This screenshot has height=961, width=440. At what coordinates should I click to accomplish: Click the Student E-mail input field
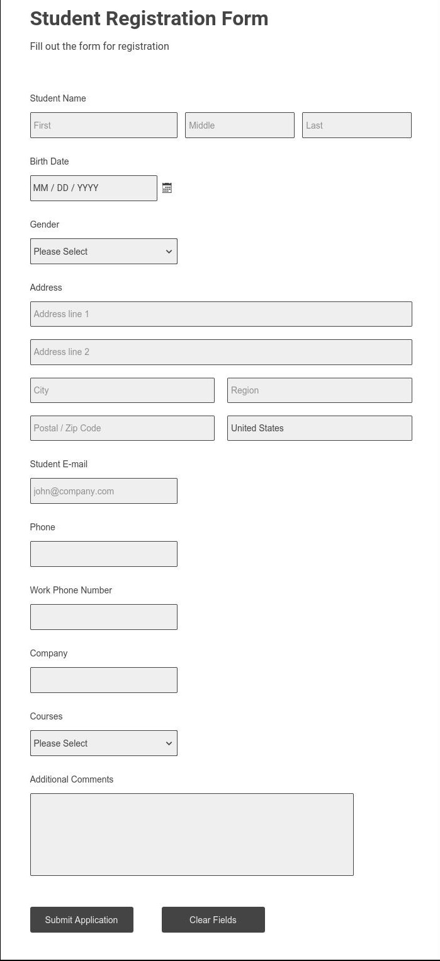click(x=103, y=490)
